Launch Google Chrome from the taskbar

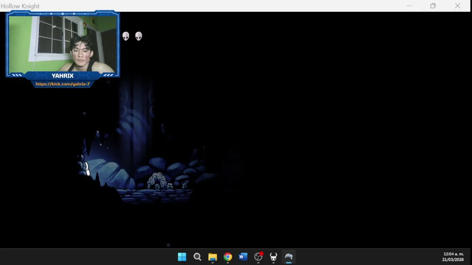pyautogui.click(x=228, y=257)
